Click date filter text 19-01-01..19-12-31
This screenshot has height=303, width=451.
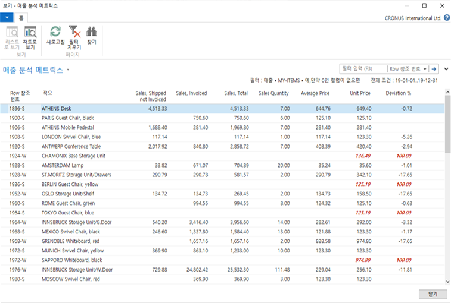click(x=416, y=80)
